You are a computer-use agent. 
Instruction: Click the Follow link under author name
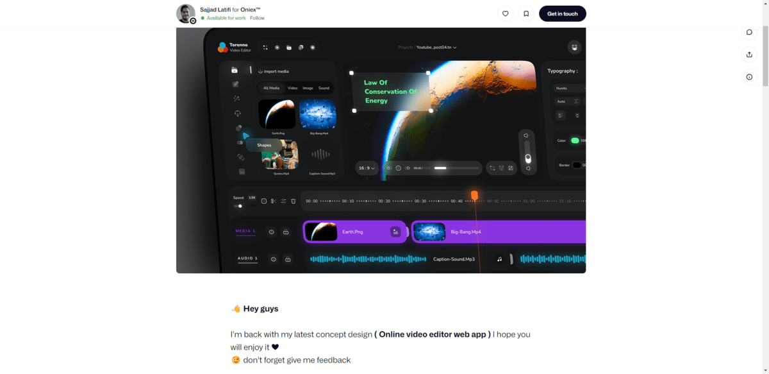point(257,18)
